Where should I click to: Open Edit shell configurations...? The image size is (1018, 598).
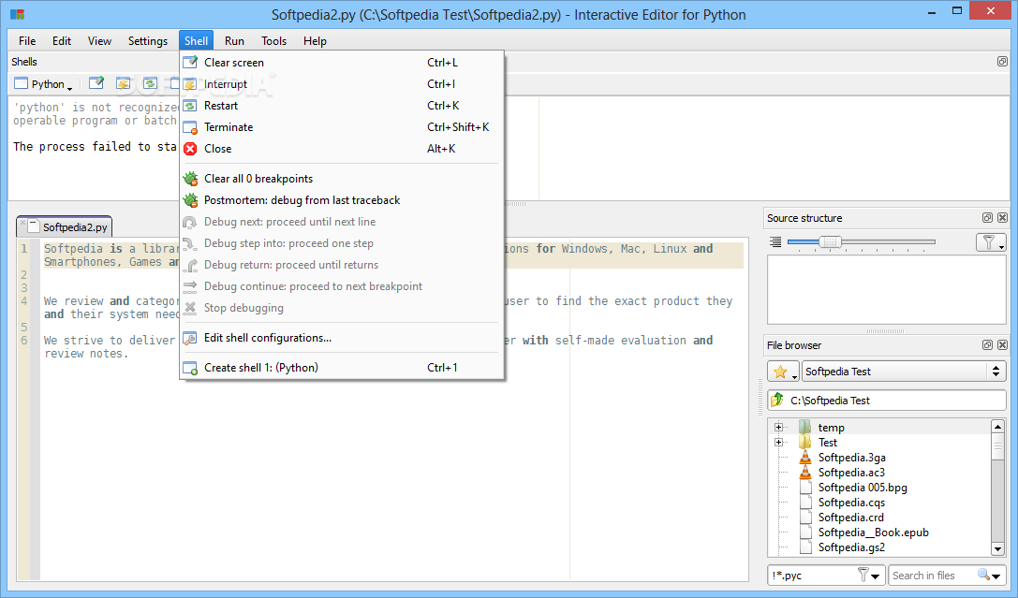click(342, 337)
